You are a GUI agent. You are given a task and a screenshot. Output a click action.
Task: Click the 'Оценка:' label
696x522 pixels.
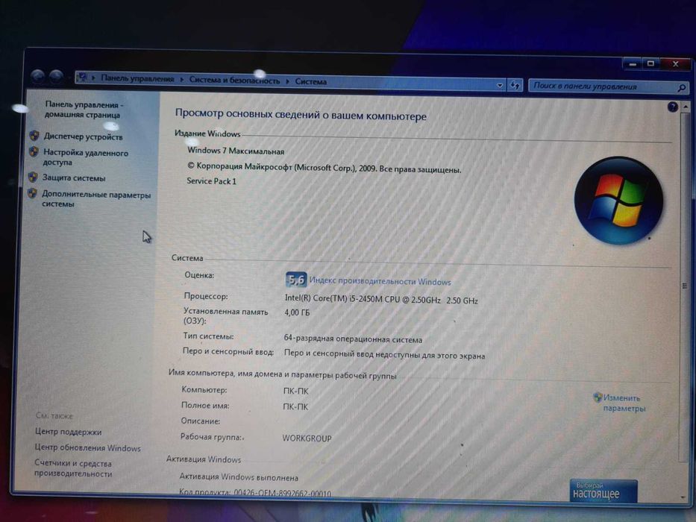pyautogui.click(x=199, y=275)
